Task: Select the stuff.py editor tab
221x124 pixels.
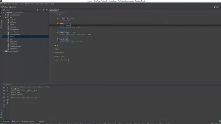Action: click(x=54, y=10)
